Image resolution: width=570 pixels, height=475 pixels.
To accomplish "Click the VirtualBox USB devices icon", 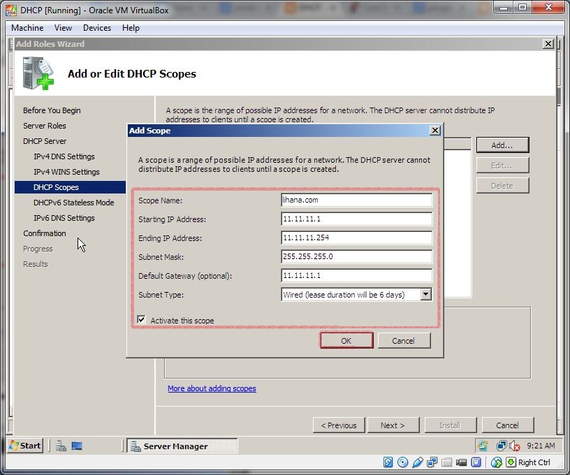I will click(417, 462).
